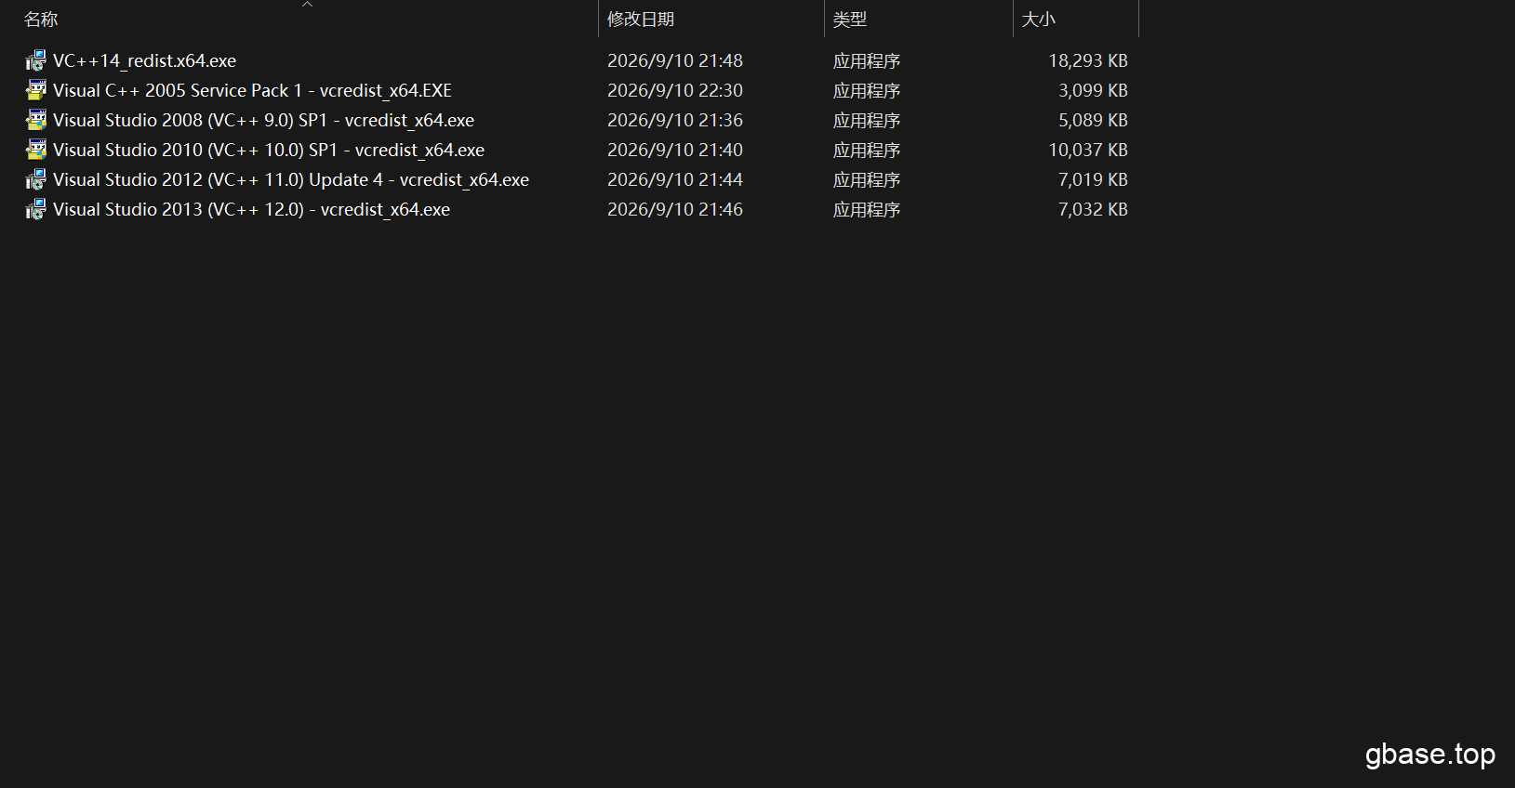Click the Visual C++ 2005 Service Pack 1 file icon
Screen dimensions: 1515x788
tap(35, 90)
